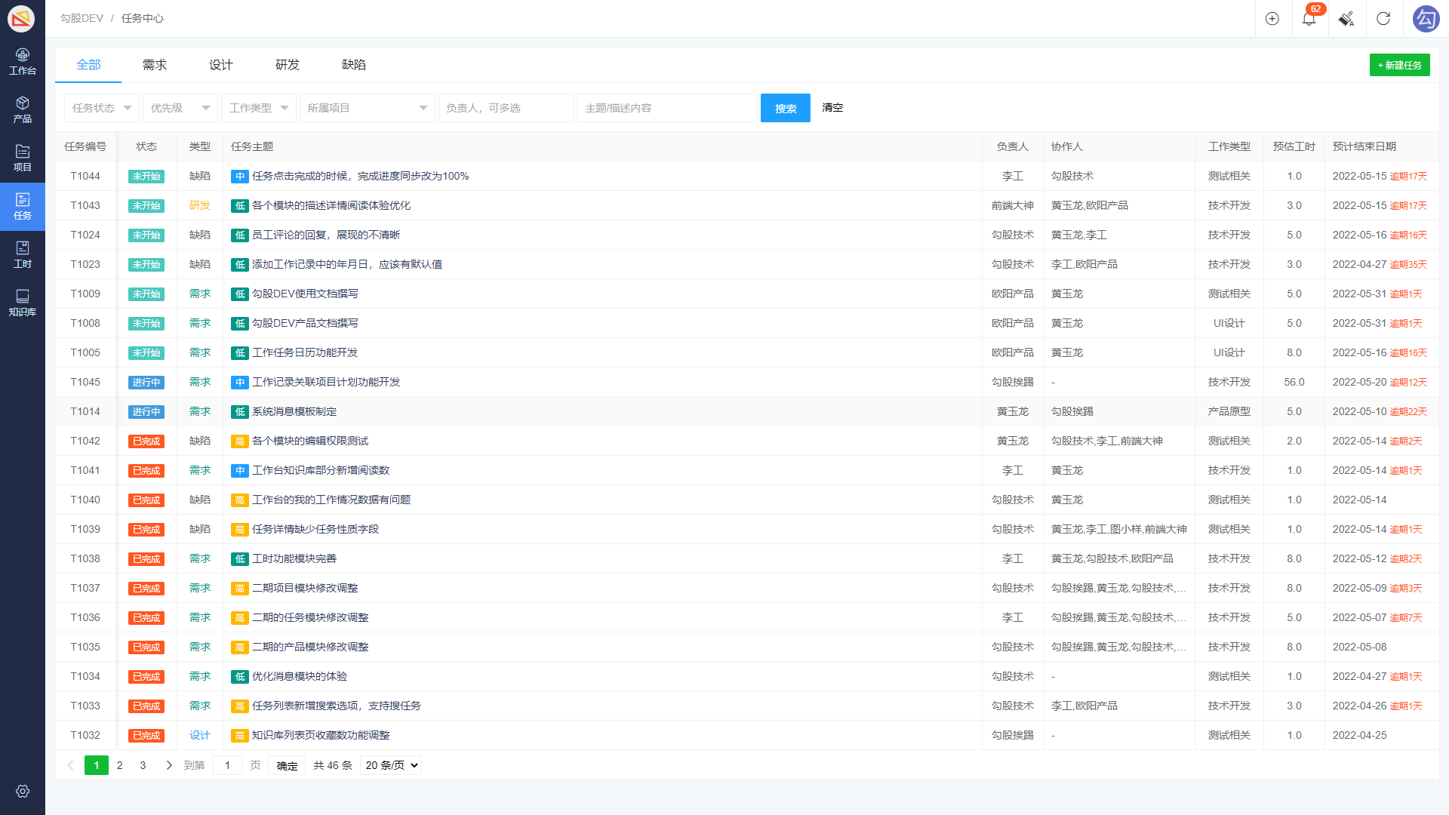Switch to the 缺陷 tab
Image resolution: width=1449 pixels, height=815 pixels.
tap(354, 65)
